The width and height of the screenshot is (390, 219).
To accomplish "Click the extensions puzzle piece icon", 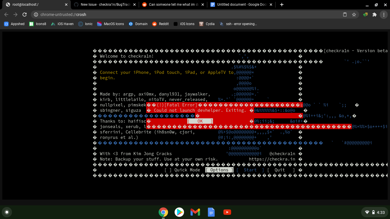I will click(375, 15).
